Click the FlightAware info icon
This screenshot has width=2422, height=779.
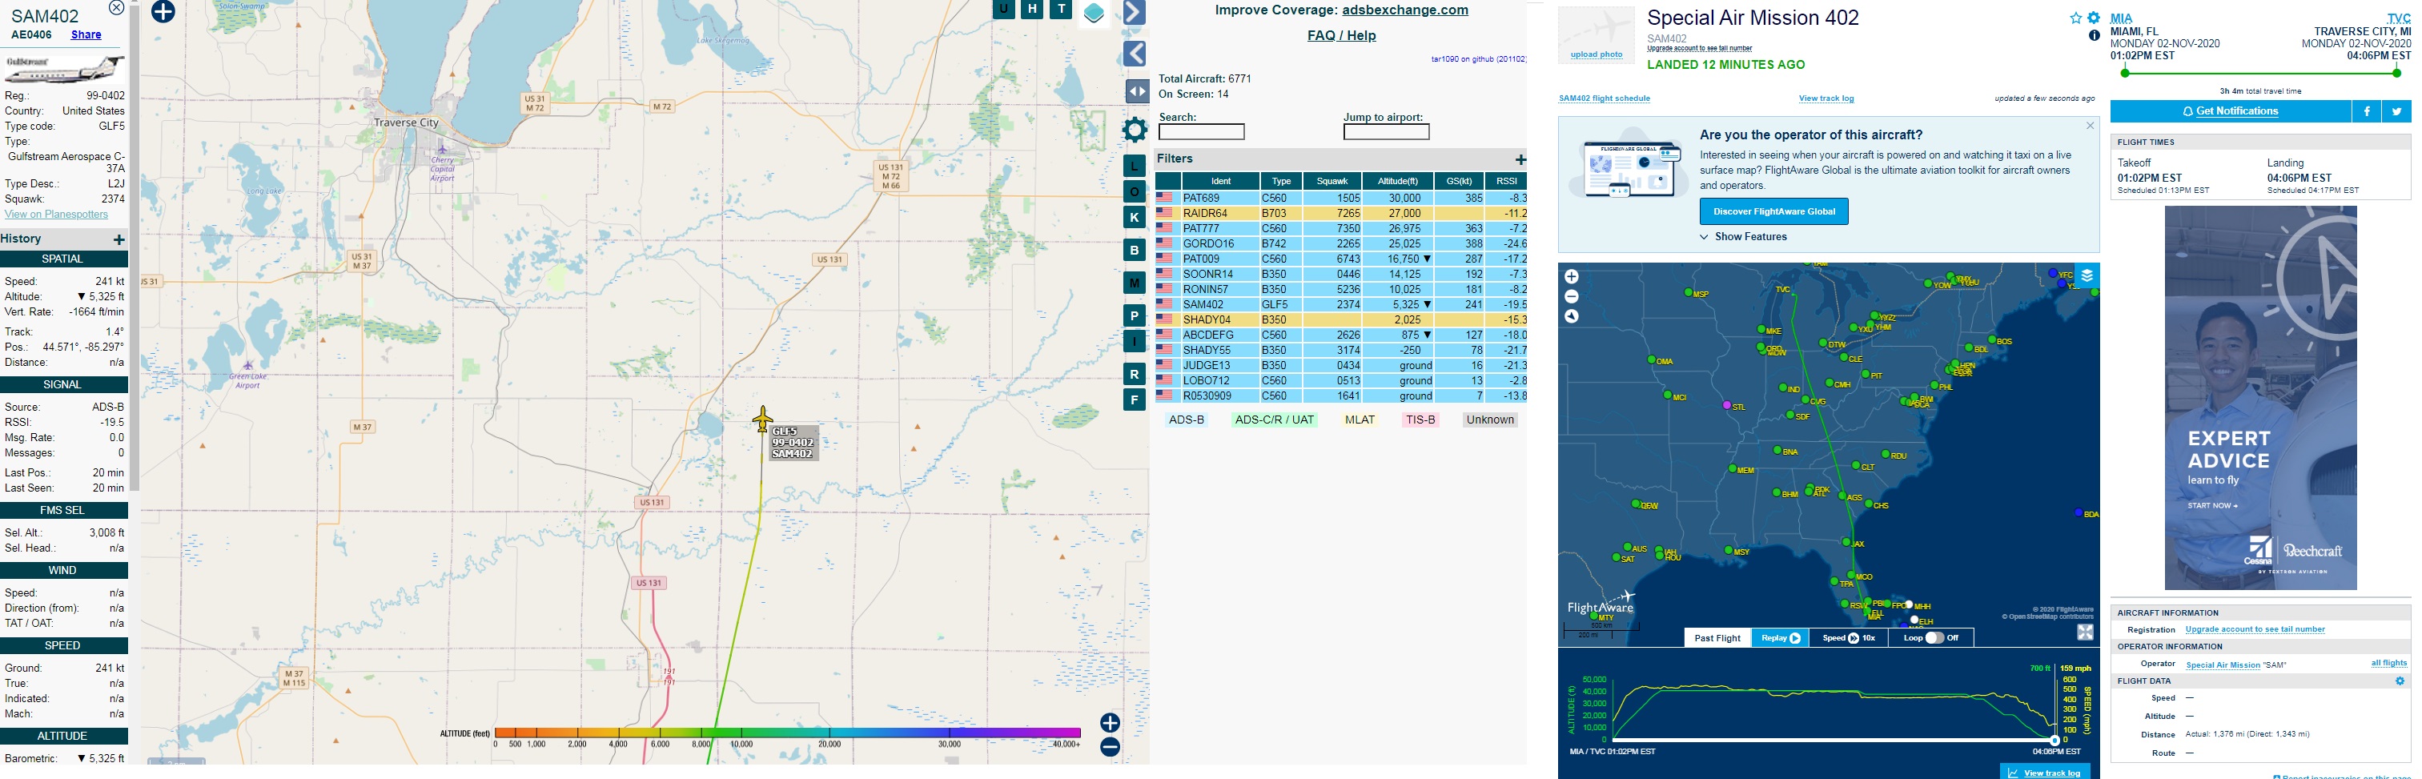point(2094,36)
